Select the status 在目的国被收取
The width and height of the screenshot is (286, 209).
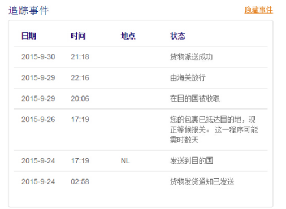tap(195, 99)
